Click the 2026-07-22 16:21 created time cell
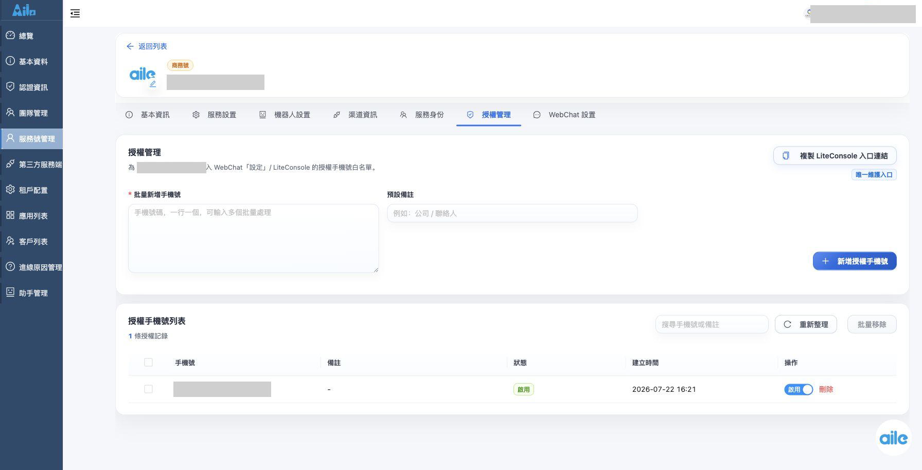This screenshot has height=470, width=922. pyautogui.click(x=664, y=389)
